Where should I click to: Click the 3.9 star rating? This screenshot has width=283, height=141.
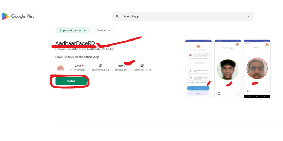(78, 66)
